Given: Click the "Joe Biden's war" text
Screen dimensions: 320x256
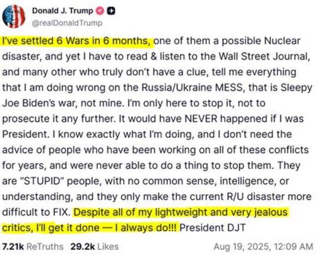Looking at the screenshot, I should (40, 103).
